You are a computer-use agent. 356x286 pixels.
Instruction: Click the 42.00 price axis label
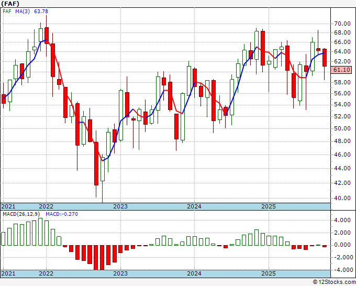tap(342, 183)
